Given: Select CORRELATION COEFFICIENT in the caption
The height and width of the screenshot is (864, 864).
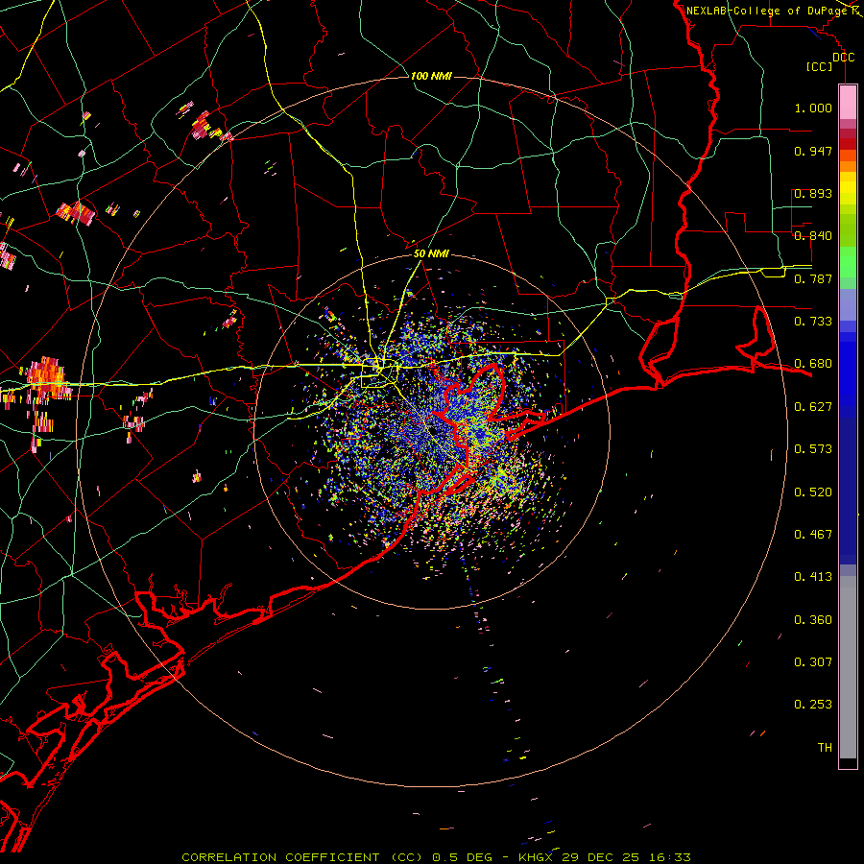Looking at the screenshot, I should tap(280, 857).
